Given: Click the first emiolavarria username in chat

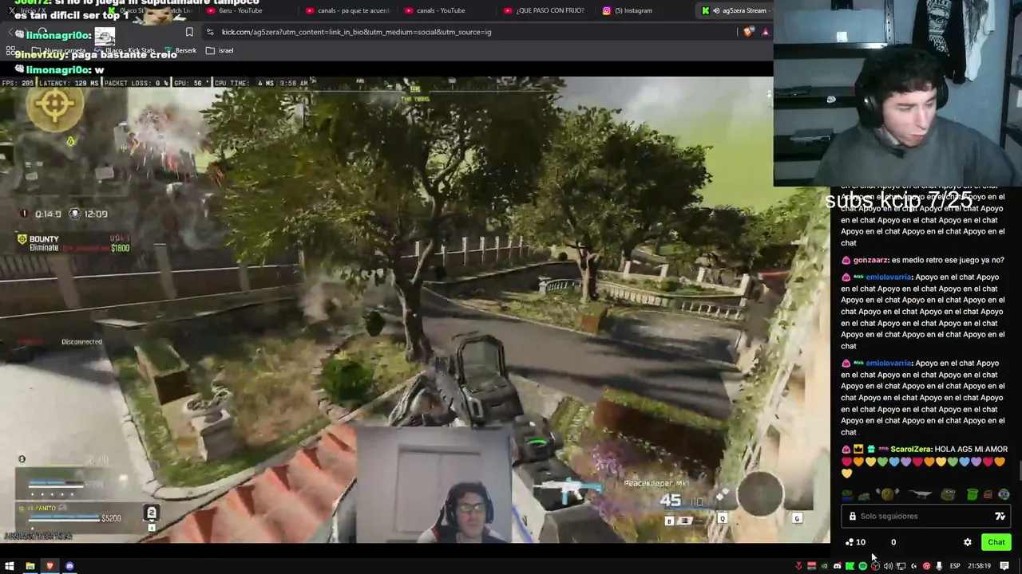Looking at the screenshot, I should 888,277.
